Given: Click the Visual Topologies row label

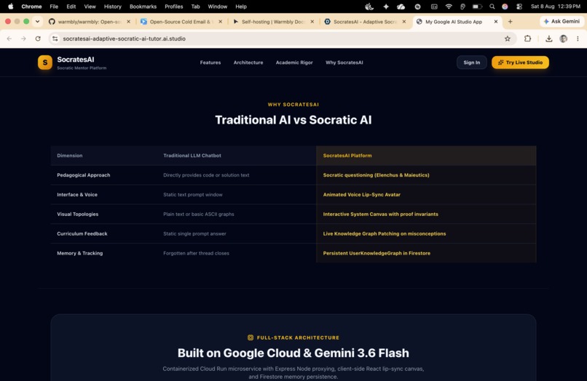Looking at the screenshot, I should (77, 214).
